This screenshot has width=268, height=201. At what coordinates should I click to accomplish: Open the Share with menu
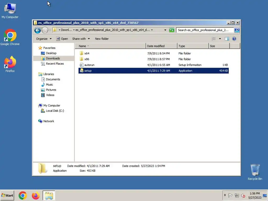(81, 39)
